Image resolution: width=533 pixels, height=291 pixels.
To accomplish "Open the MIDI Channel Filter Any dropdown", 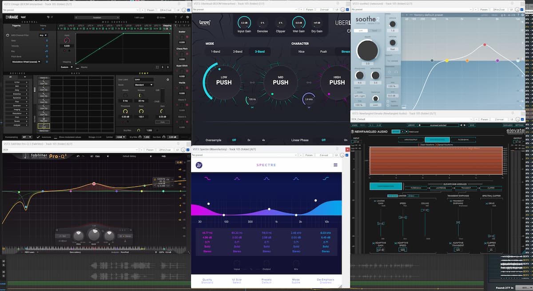I will pyautogui.click(x=43, y=35).
